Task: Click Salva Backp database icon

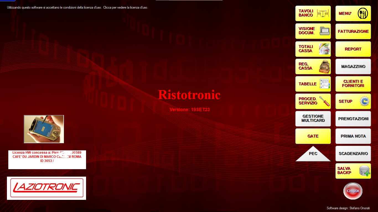Action: 364,171
